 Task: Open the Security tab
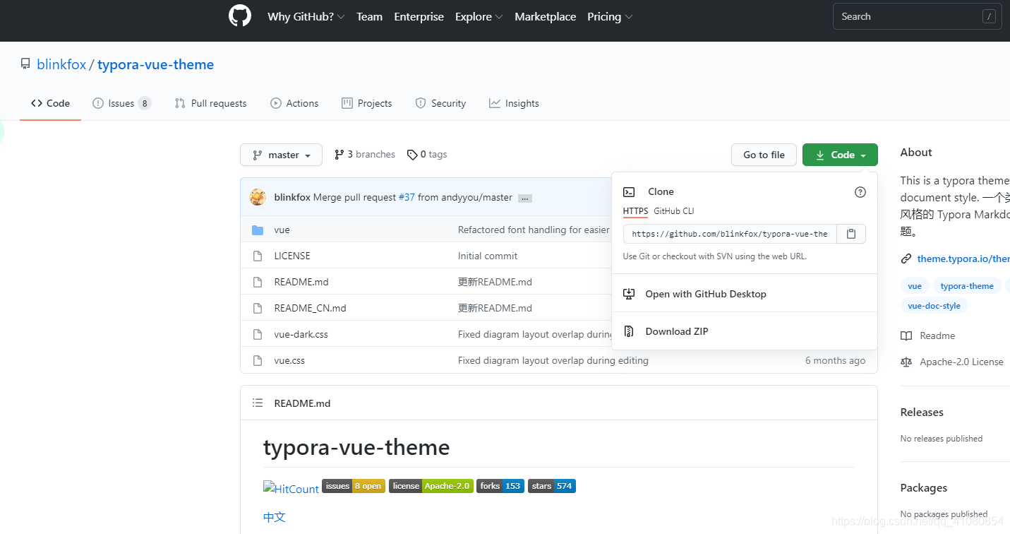tap(440, 103)
